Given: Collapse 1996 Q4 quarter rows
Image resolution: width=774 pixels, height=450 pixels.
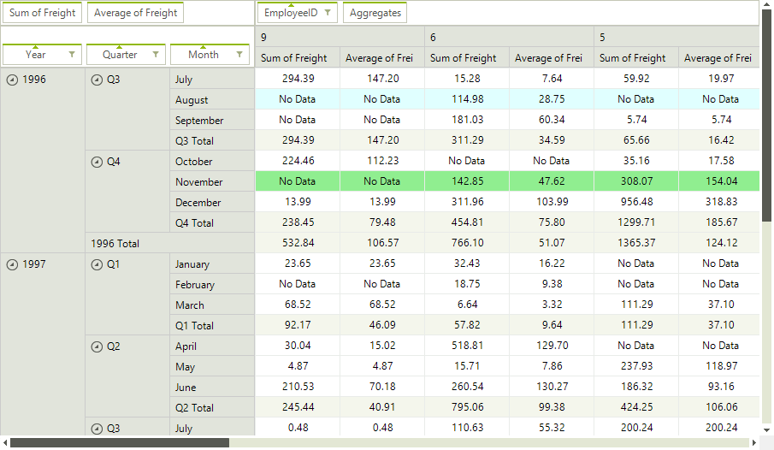Looking at the screenshot, I should pos(97,162).
